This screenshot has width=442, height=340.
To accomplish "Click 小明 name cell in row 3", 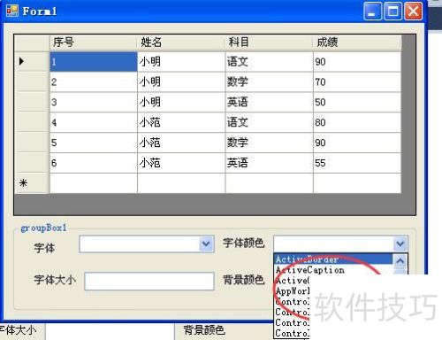I will tap(181, 102).
